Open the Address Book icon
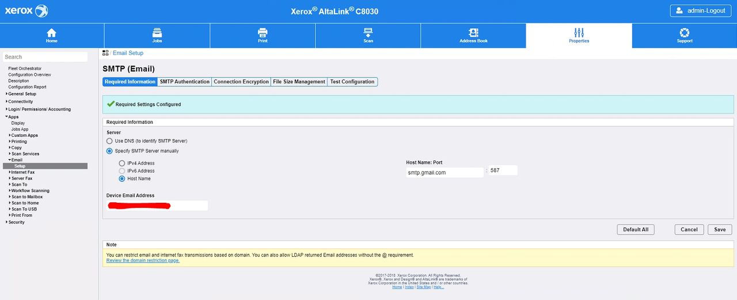This screenshot has height=300, width=737. [x=473, y=33]
